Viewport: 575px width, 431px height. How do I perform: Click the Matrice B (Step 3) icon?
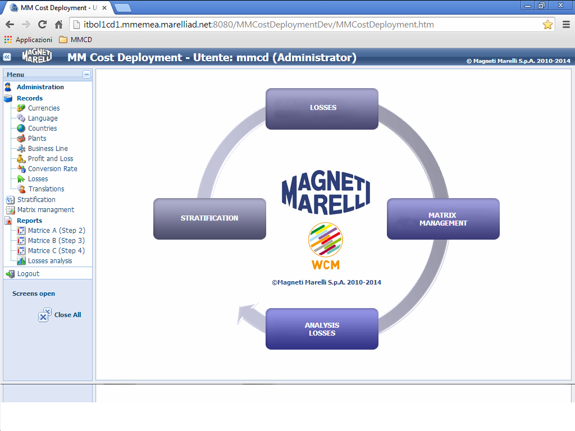coord(21,240)
